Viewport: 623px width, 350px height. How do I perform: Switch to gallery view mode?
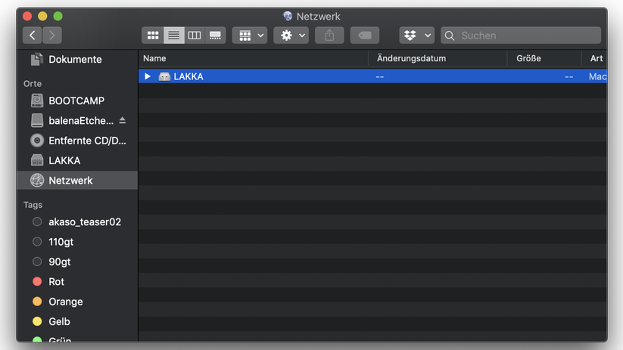tap(215, 36)
